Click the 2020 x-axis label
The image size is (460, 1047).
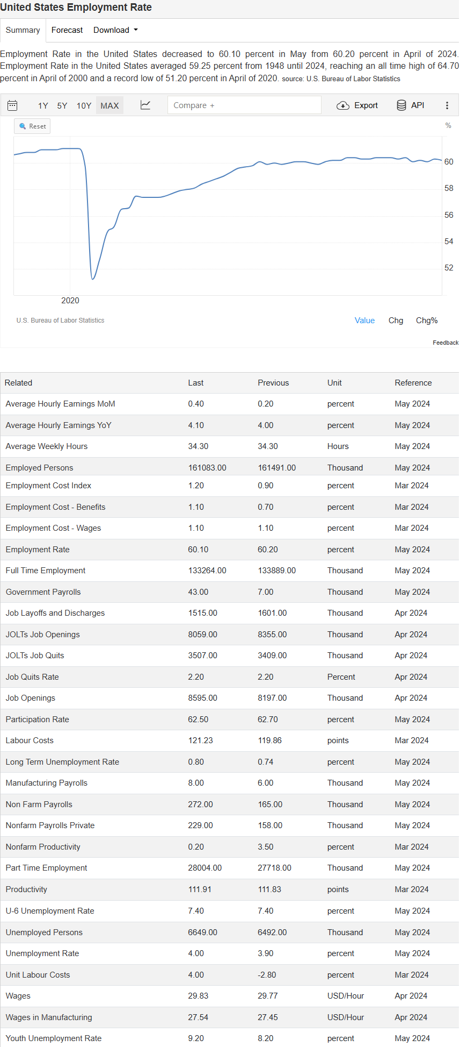coord(70,301)
